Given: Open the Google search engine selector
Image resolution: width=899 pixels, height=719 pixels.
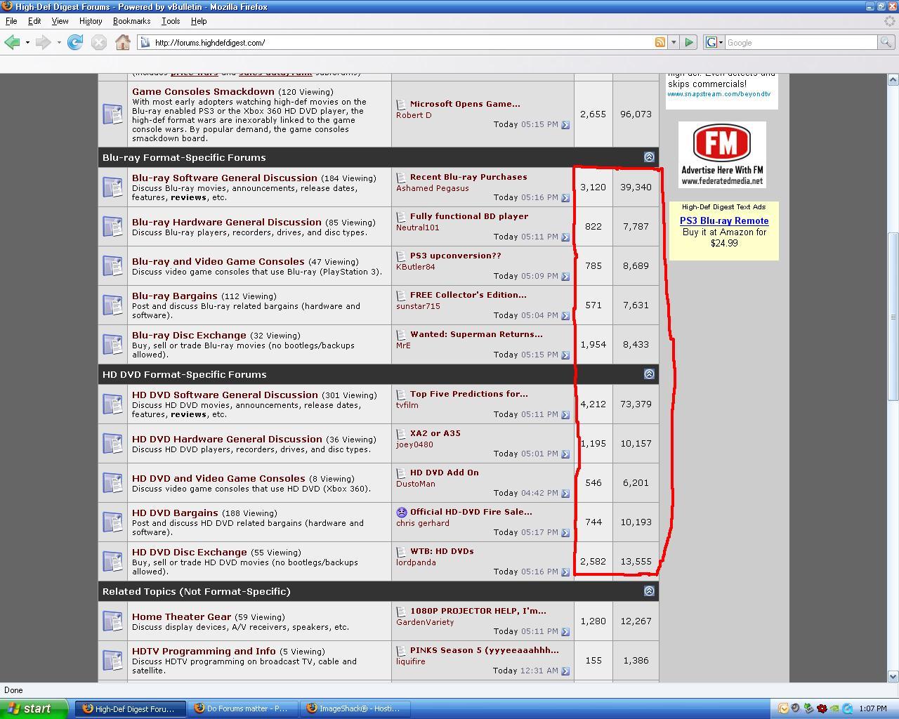Looking at the screenshot, I should (714, 42).
